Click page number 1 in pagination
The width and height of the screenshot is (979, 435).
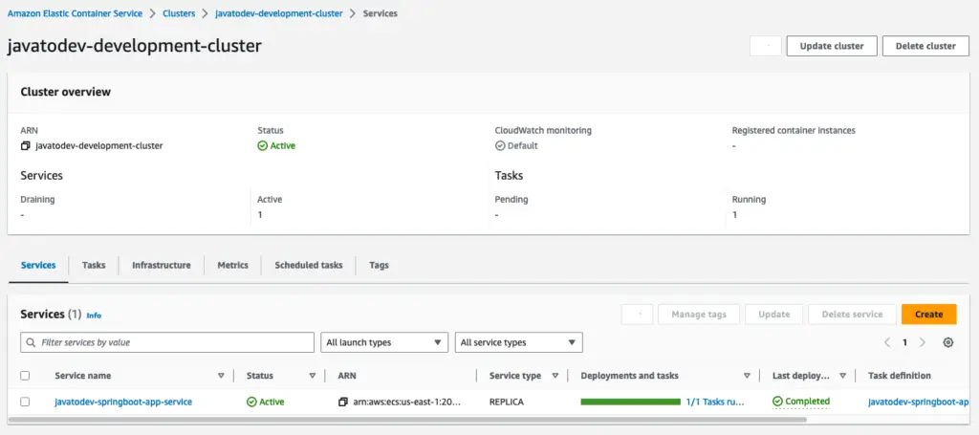pyautogui.click(x=904, y=342)
